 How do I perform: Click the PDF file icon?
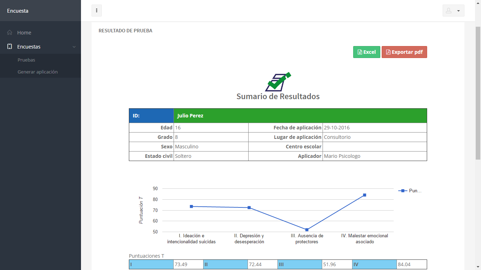click(388, 52)
